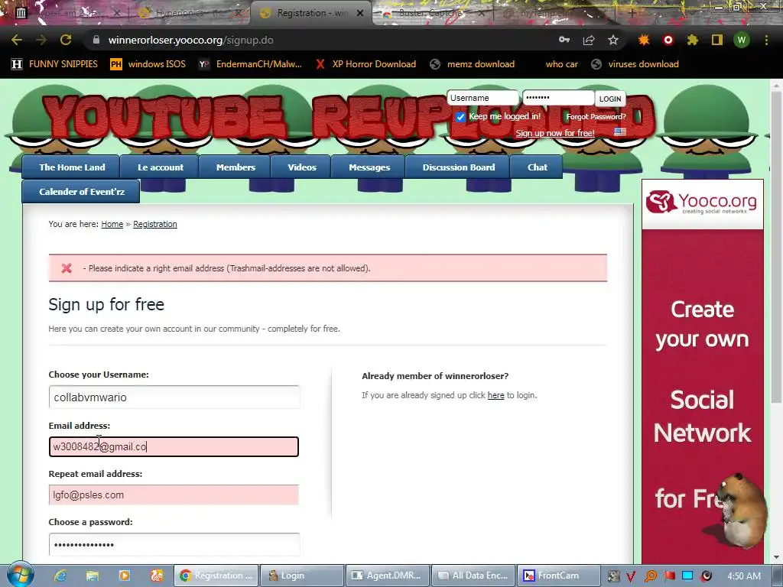Open the who car bookmark
The image size is (783, 587).
(x=561, y=64)
